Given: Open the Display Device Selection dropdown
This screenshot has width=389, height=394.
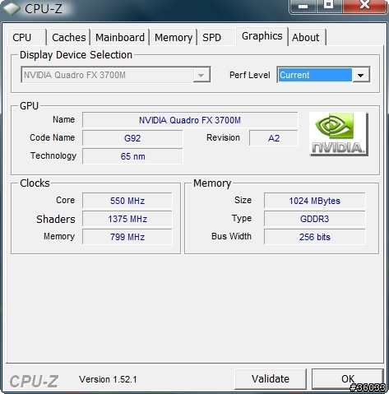Looking at the screenshot, I should [116, 75].
